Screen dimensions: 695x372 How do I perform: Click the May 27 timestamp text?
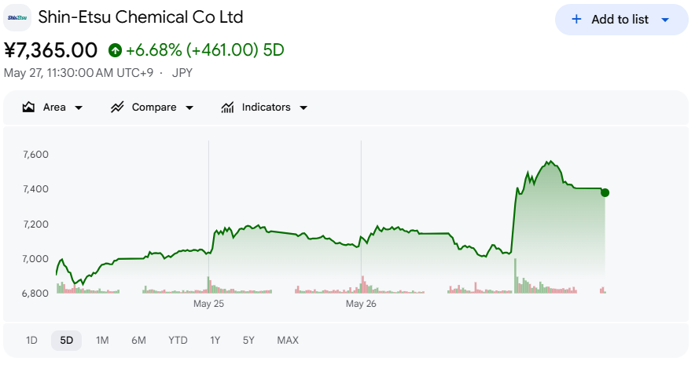pyautogui.click(x=79, y=73)
